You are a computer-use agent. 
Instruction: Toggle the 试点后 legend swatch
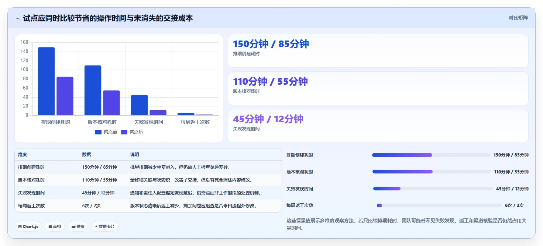[124, 132]
